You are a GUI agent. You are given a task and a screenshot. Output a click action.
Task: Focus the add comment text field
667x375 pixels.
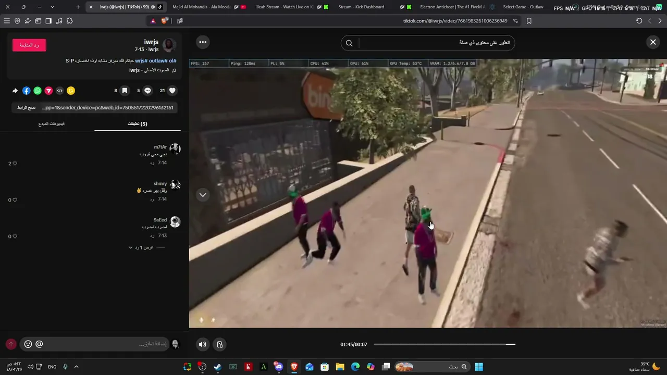click(107, 344)
